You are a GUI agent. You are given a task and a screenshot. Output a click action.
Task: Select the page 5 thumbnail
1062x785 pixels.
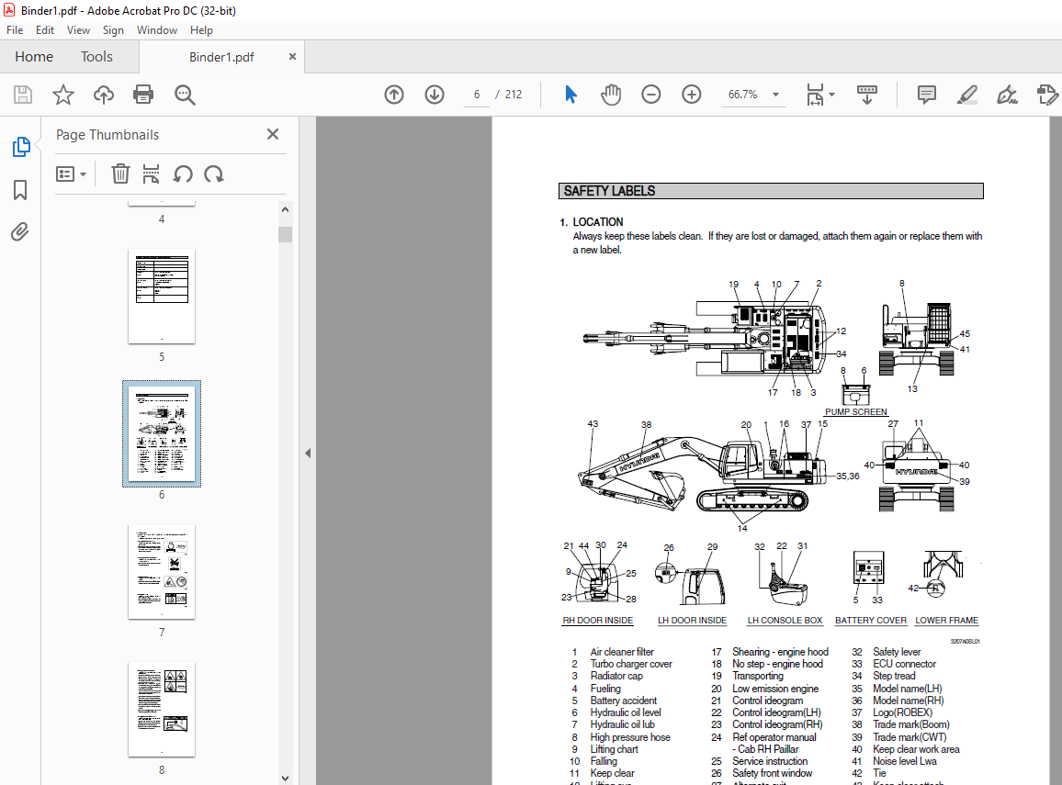coord(162,297)
